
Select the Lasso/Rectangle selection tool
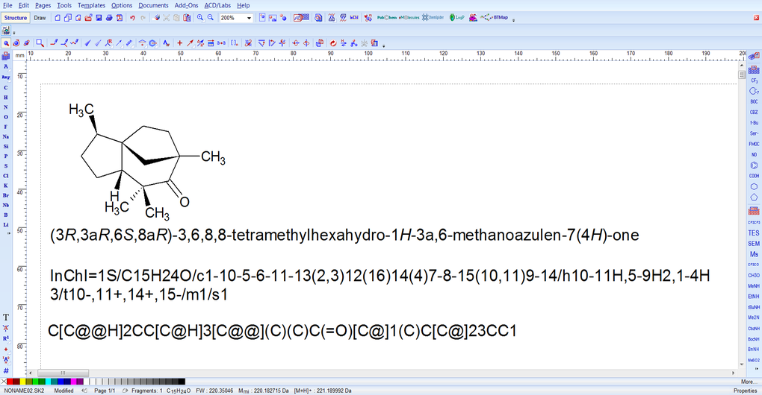tap(40, 43)
